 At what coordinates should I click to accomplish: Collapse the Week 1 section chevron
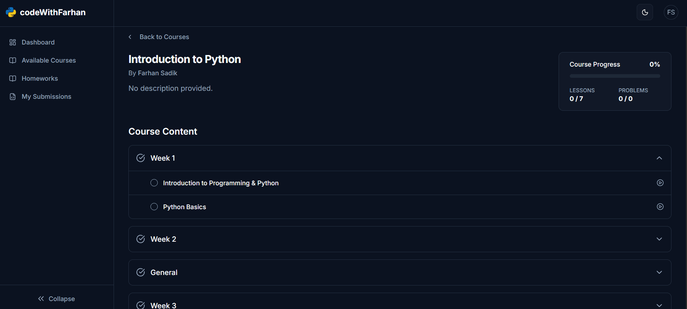click(659, 158)
